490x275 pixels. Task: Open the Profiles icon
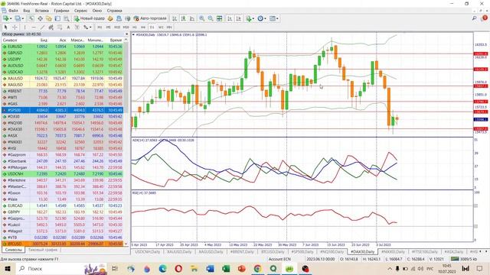click(x=18, y=18)
